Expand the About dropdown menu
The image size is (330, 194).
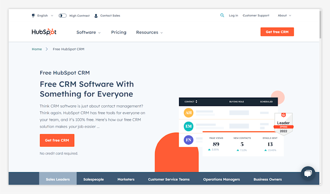click(x=284, y=15)
